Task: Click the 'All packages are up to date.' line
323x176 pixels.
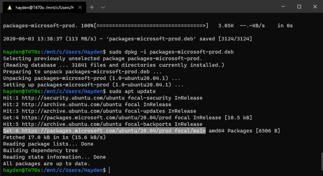Action: coord(47,163)
